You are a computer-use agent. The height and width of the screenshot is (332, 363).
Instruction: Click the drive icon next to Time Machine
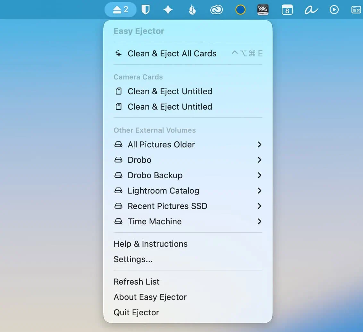point(118,221)
